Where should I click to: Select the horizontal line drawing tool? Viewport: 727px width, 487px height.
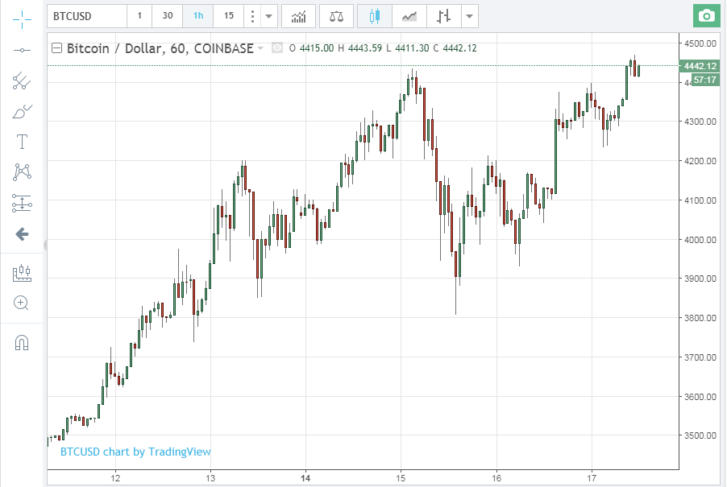22,50
